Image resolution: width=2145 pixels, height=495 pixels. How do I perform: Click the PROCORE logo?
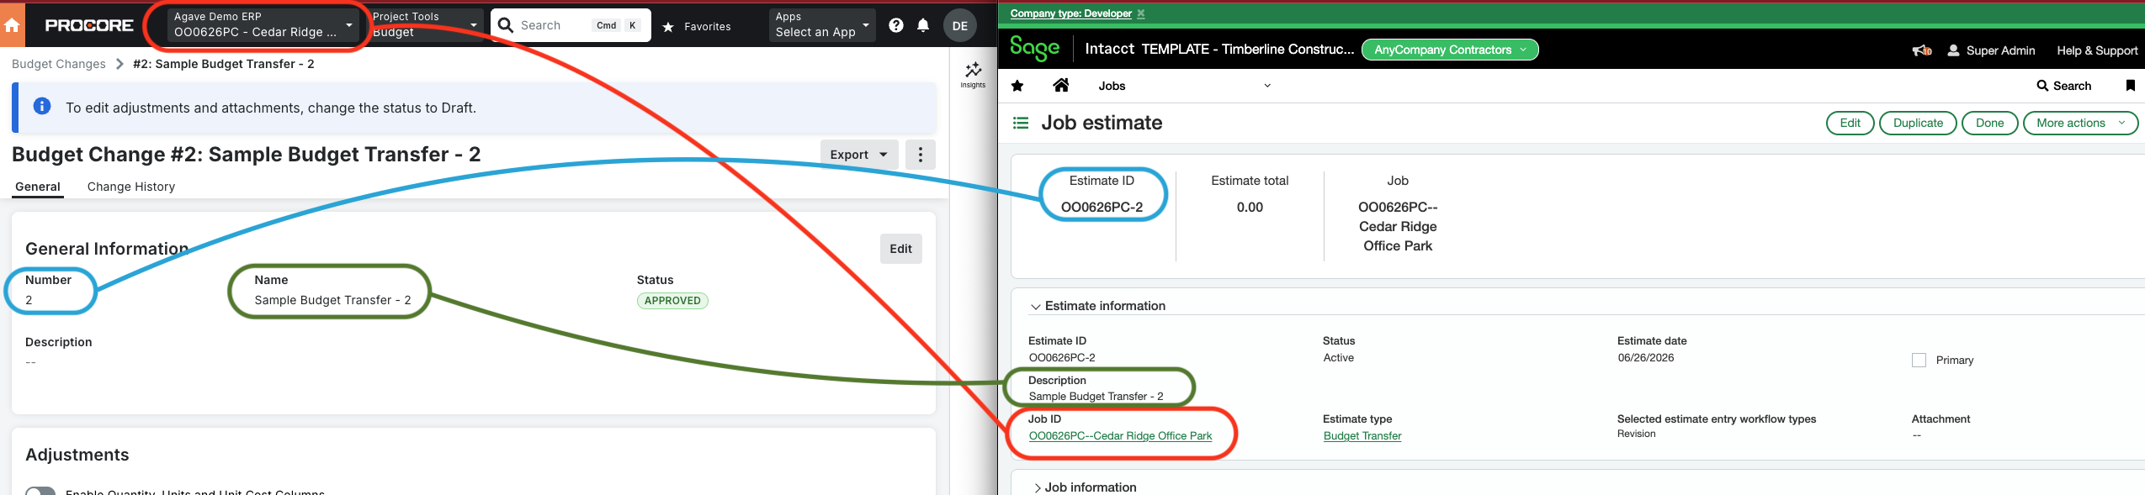(89, 25)
